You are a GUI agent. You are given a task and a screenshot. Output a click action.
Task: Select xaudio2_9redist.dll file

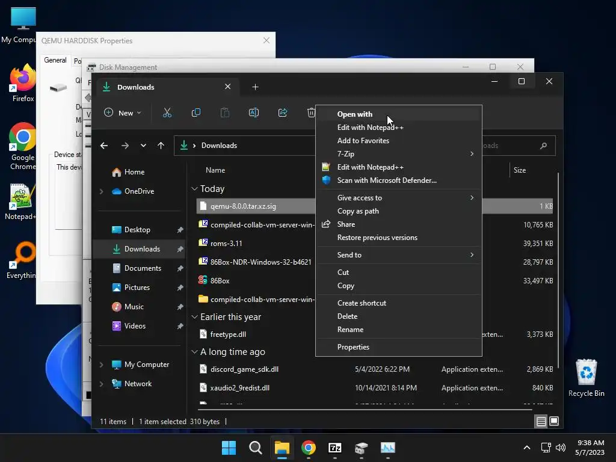coord(239,388)
